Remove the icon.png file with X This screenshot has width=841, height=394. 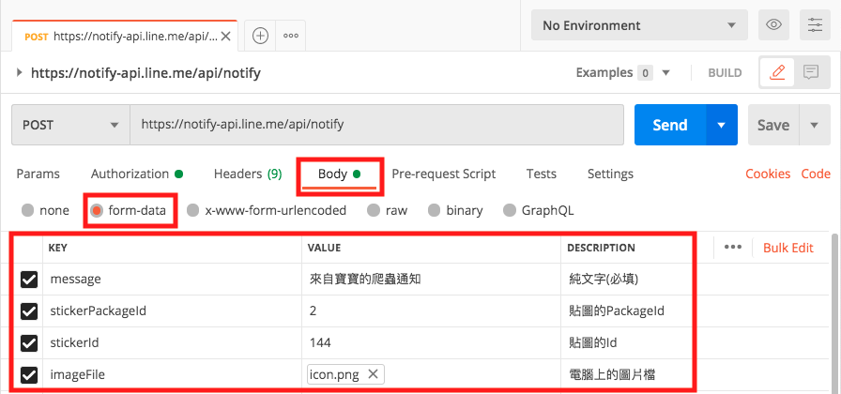(x=374, y=374)
